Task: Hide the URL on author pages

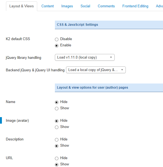Action: point(57,158)
